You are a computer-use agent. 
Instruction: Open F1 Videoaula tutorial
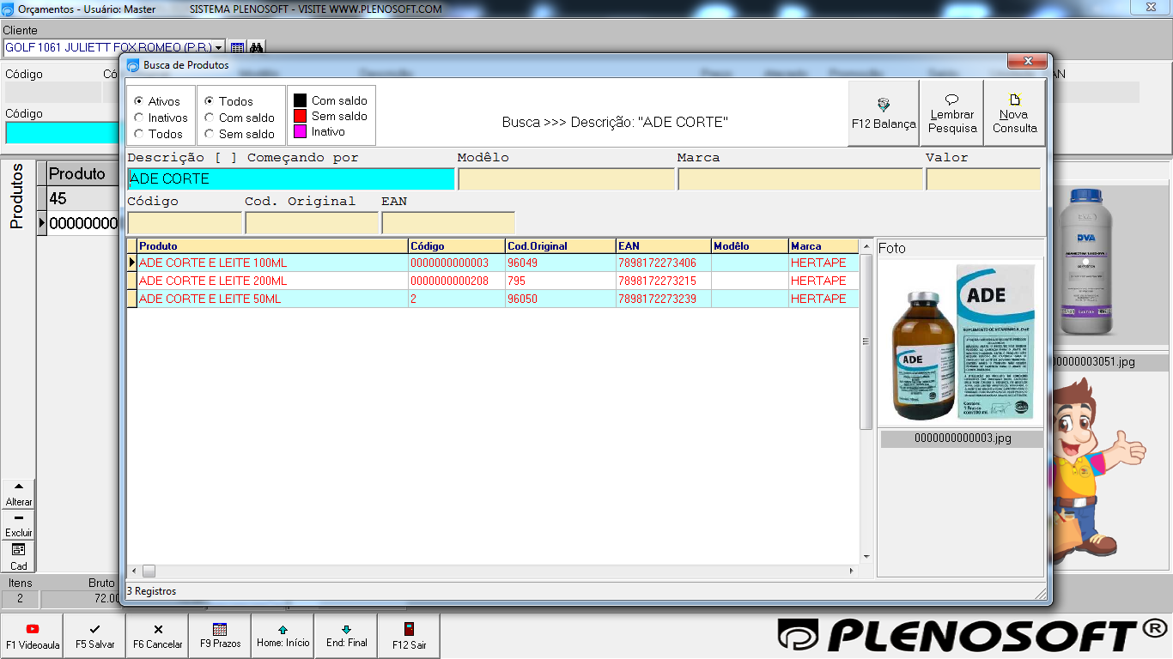pos(33,636)
